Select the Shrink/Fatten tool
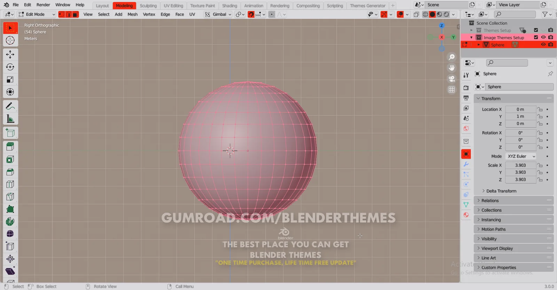The image size is (557, 290). pyautogui.click(x=10, y=259)
